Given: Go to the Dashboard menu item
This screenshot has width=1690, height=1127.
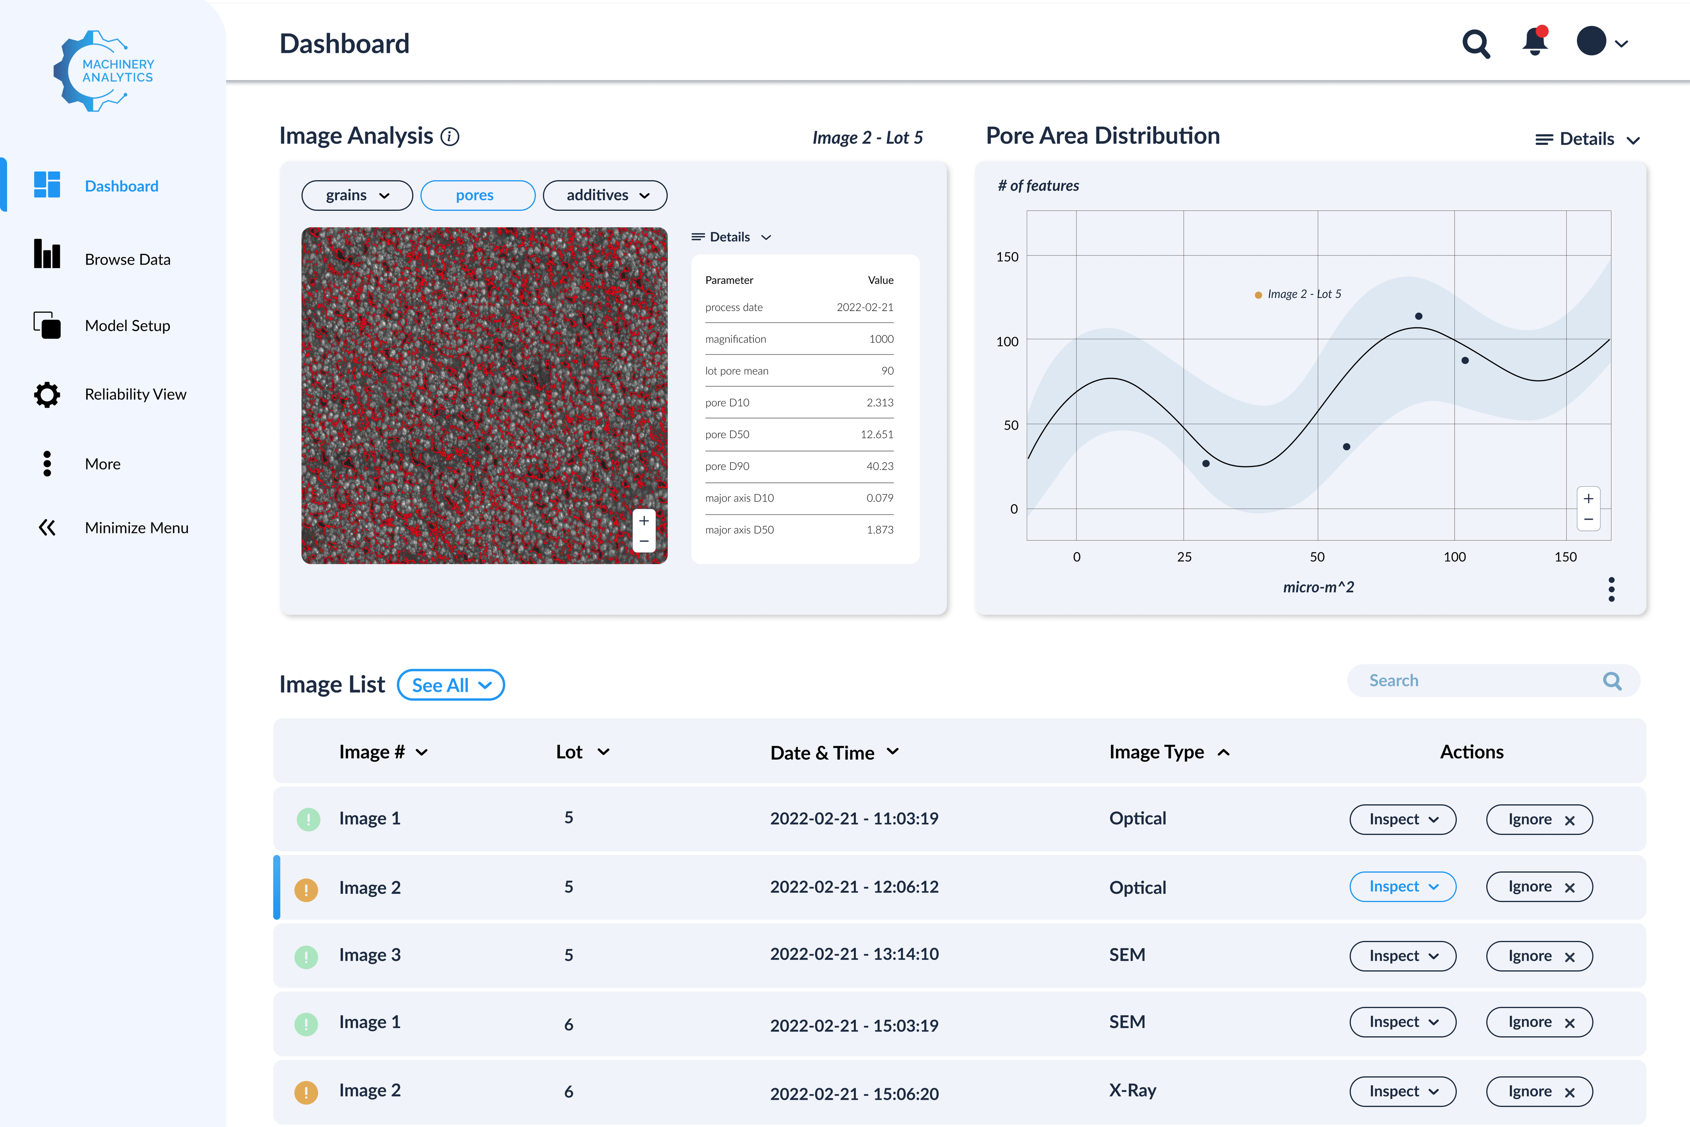Looking at the screenshot, I should click(121, 186).
